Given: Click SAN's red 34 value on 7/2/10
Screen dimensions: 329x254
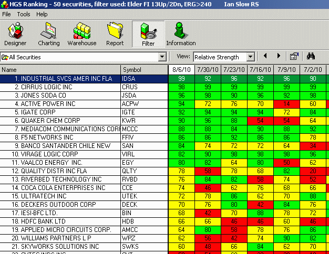Looking at the screenshot, I should coord(313,146).
